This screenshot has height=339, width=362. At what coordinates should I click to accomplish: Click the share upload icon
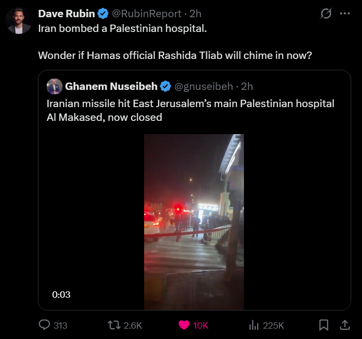(x=345, y=325)
